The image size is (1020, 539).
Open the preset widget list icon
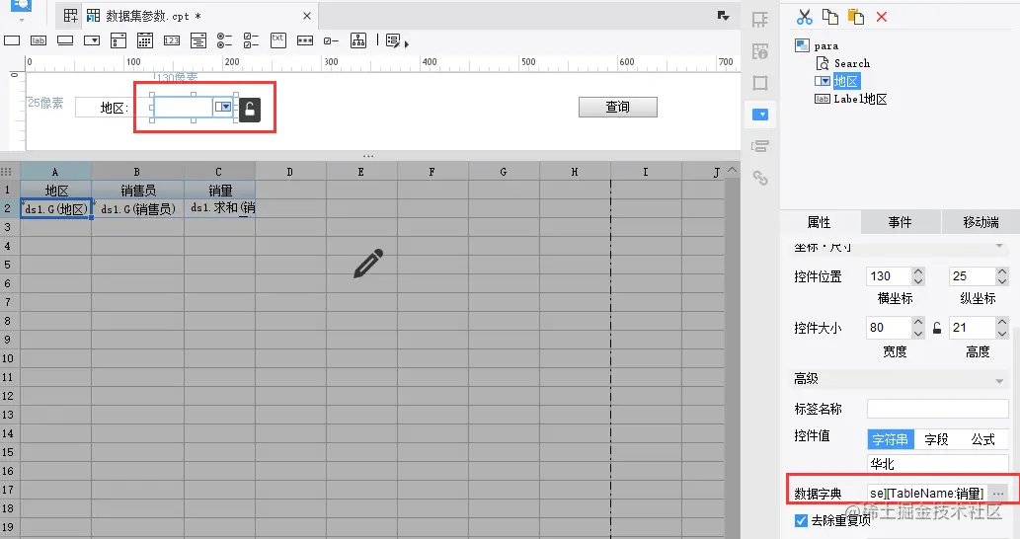click(x=393, y=40)
